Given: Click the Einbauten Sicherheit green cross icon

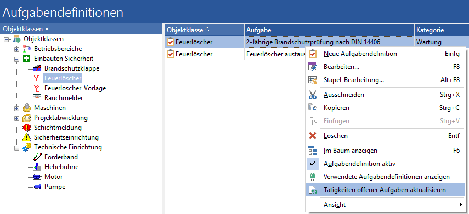Looking at the screenshot, I should pos(27,59).
